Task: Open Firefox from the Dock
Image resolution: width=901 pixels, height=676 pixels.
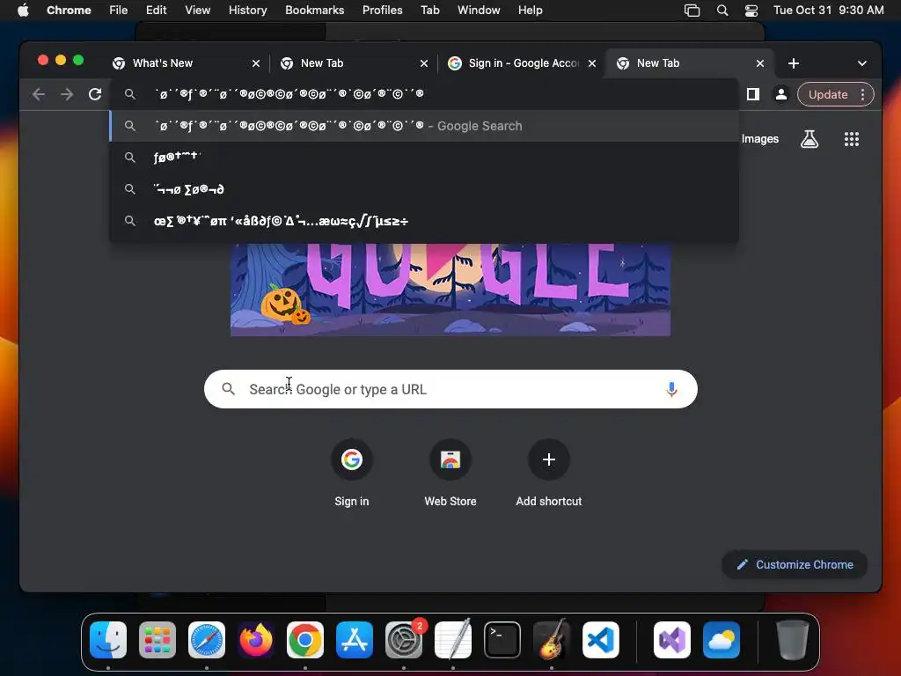Action: tap(256, 640)
